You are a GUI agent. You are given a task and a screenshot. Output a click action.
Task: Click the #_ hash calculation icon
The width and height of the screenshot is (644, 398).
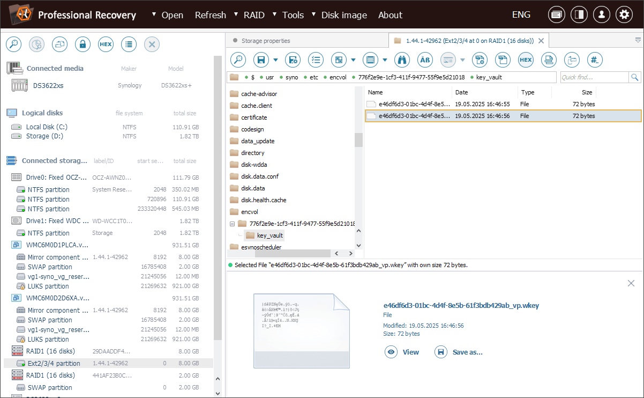595,60
